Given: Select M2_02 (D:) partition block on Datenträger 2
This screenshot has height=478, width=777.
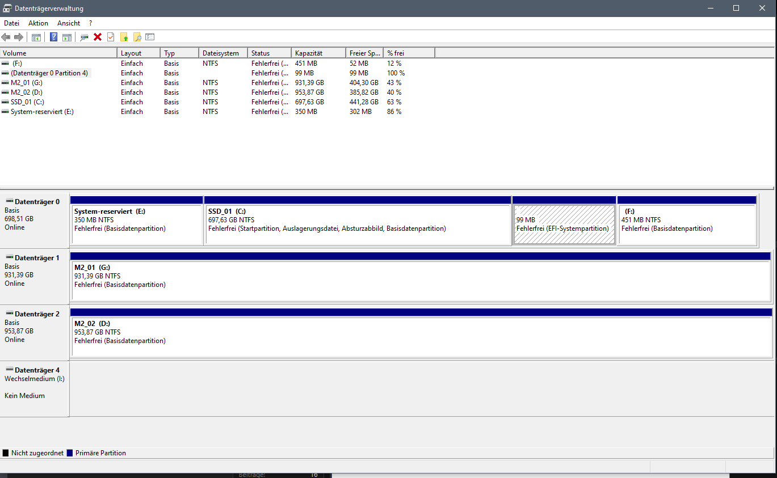Looking at the screenshot, I should [421, 333].
